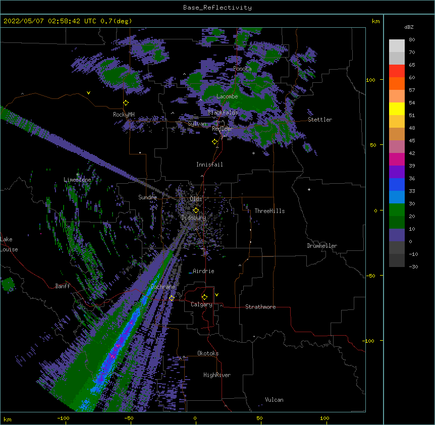This screenshot has height=425, width=435.
Task: Click the Drumheller town label
Action: (x=322, y=246)
